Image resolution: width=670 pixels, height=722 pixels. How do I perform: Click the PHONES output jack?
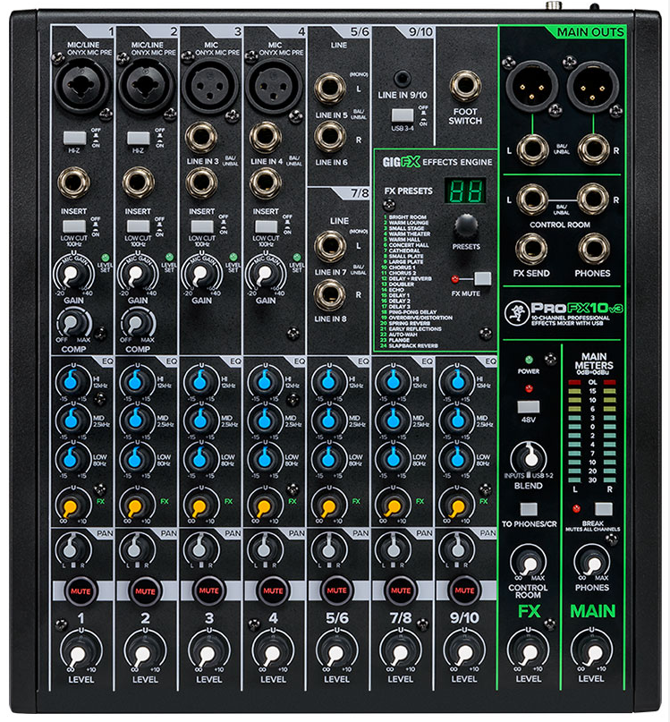click(x=594, y=249)
